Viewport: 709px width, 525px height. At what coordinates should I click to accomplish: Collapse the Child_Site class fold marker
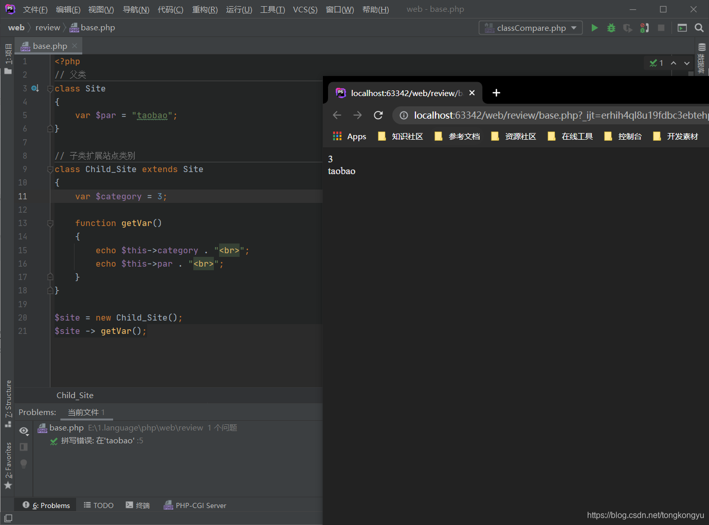[x=50, y=169]
